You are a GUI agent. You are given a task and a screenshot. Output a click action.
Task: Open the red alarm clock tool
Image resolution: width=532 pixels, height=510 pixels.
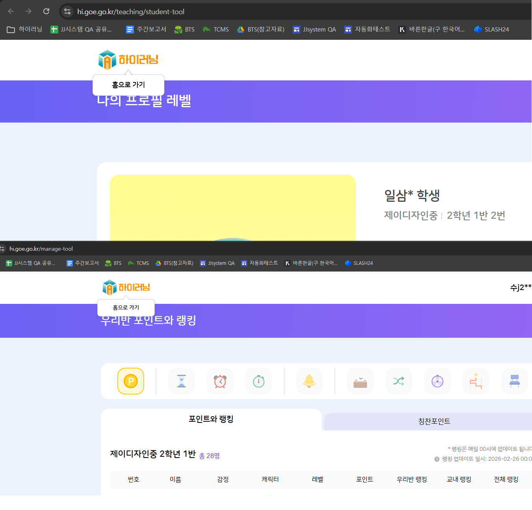[x=220, y=381]
